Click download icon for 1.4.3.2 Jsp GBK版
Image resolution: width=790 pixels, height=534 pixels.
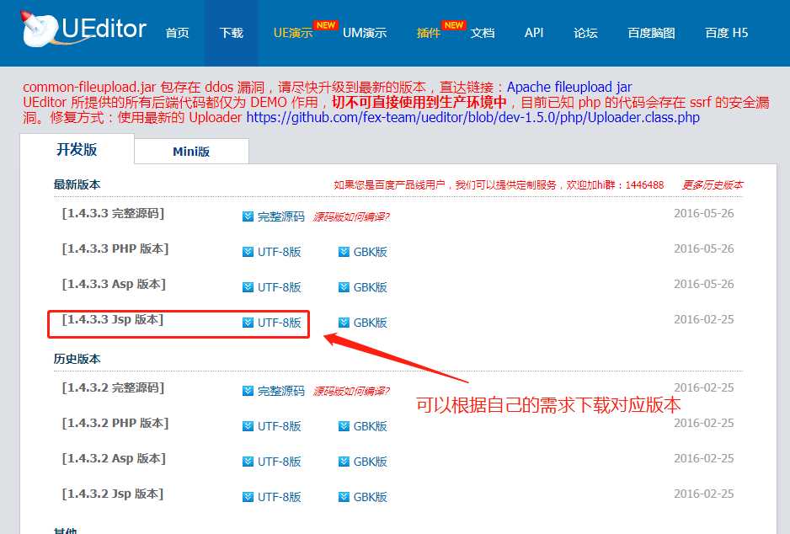(x=344, y=497)
